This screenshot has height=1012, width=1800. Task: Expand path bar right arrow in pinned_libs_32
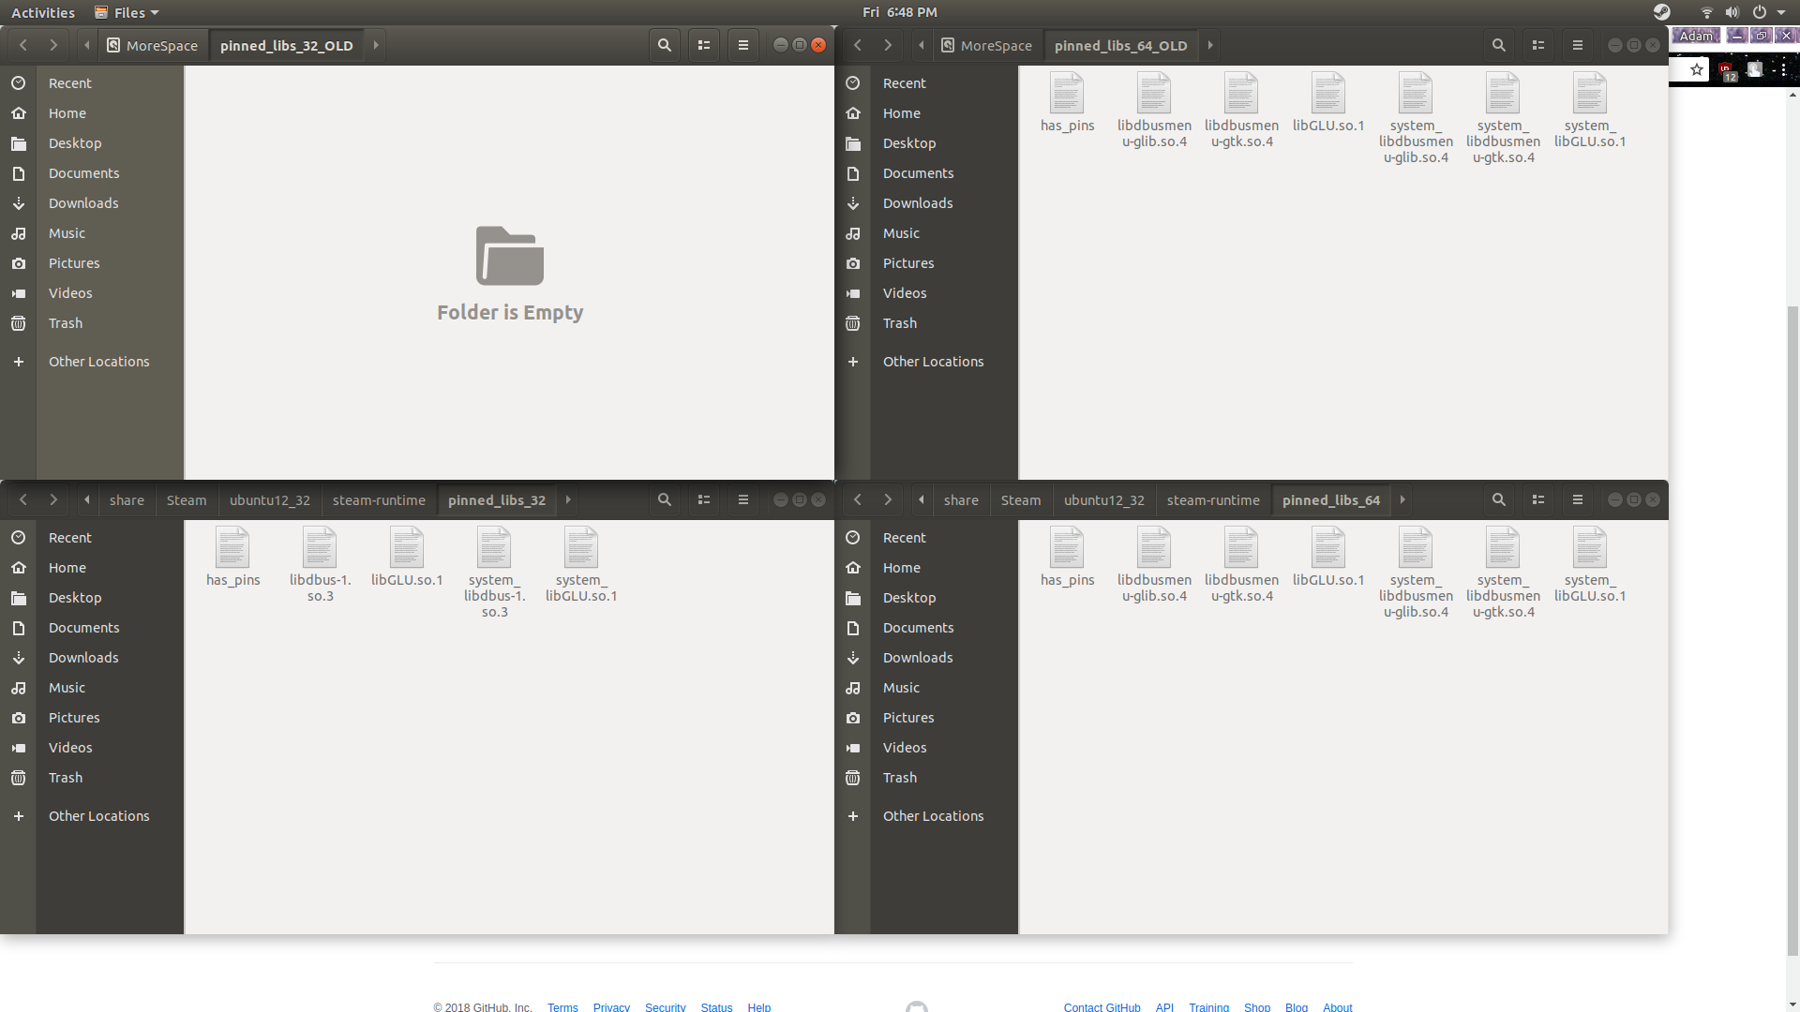[x=568, y=499]
